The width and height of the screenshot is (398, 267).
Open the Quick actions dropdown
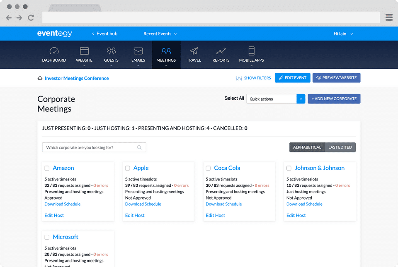[x=276, y=99]
